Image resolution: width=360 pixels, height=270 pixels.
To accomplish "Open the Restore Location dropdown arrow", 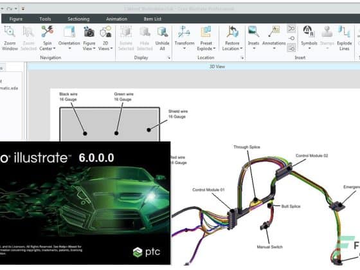I will (241, 48).
